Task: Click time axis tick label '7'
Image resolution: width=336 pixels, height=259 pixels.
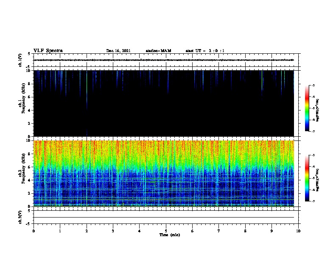Action: point(219,231)
